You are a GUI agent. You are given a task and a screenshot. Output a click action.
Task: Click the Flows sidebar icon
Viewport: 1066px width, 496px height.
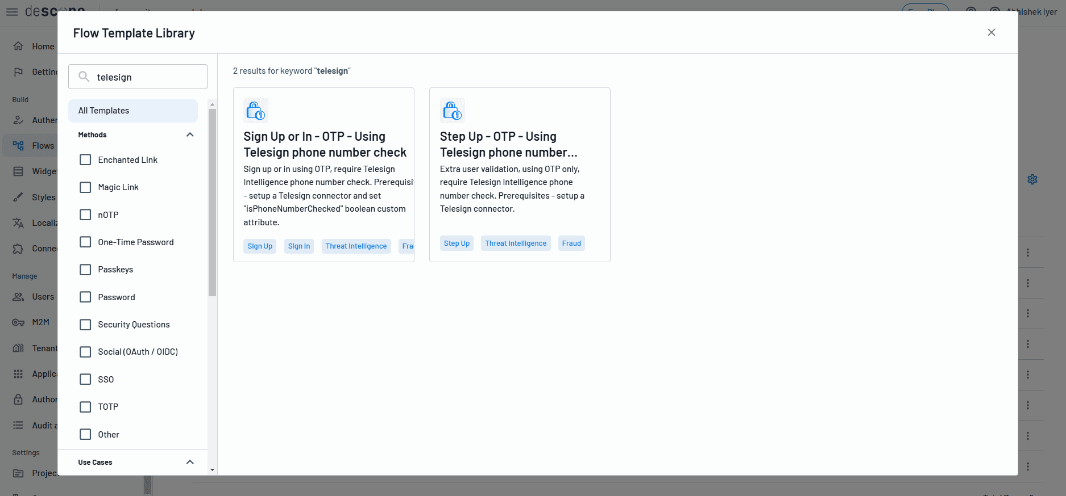coord(18,146)
